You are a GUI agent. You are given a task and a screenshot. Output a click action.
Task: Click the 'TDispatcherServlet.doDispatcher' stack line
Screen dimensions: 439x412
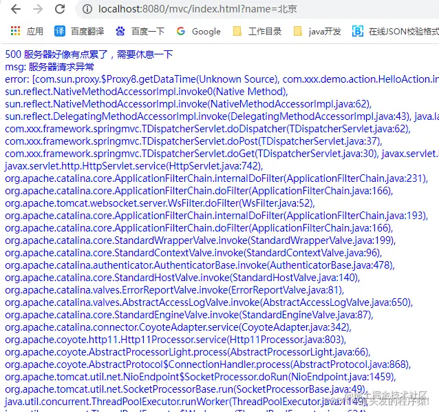coord(208,129)
